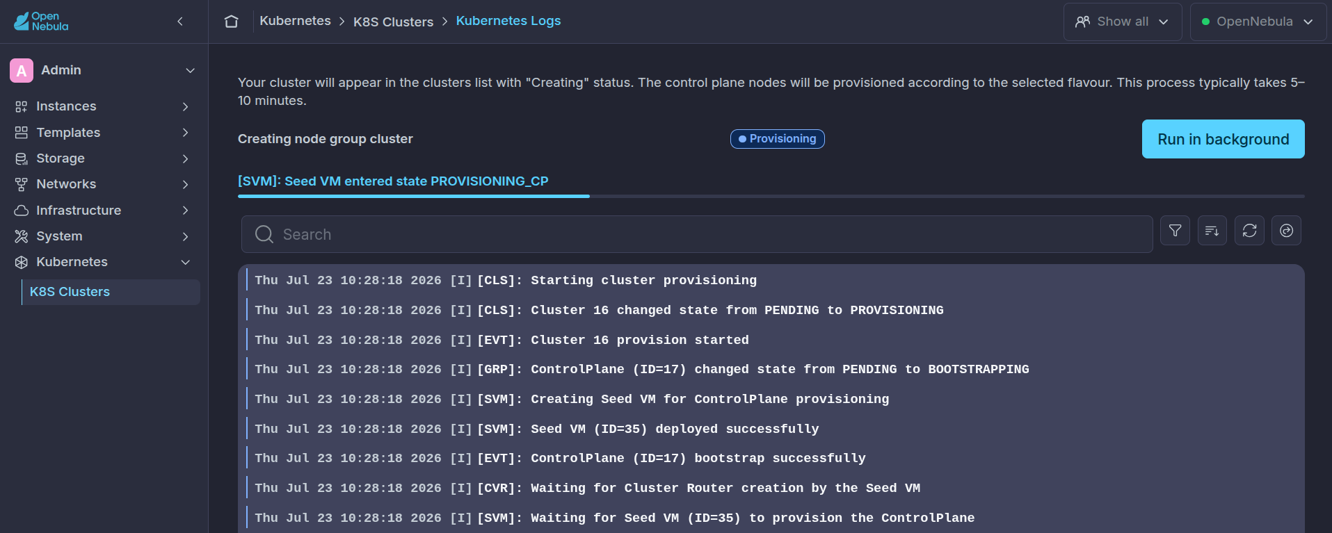Expand the Instances section
This screenshot has width=1332, height=533.
186,106
